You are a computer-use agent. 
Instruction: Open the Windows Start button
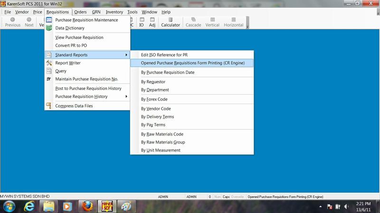point(9,206)
